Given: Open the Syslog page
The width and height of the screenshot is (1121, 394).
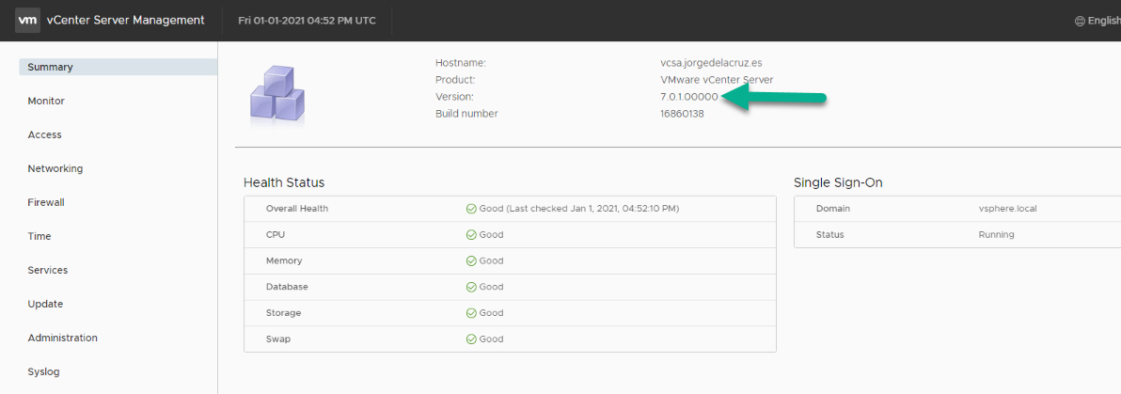Looking at the screenshot, I should coord(43,371).
